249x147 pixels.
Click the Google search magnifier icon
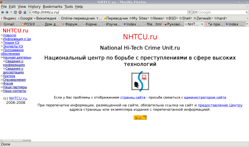click(x=247, y=12)
